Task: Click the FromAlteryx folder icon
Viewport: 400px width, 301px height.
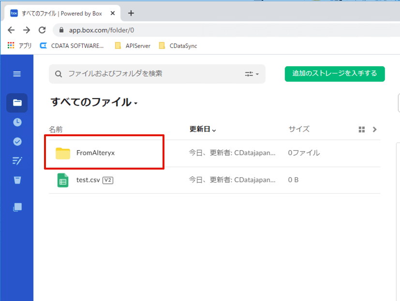Action: (x=63, y=153)
